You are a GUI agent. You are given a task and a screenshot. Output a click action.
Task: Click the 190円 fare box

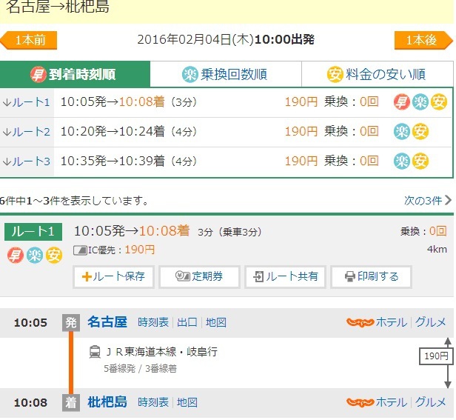[436, 356]
